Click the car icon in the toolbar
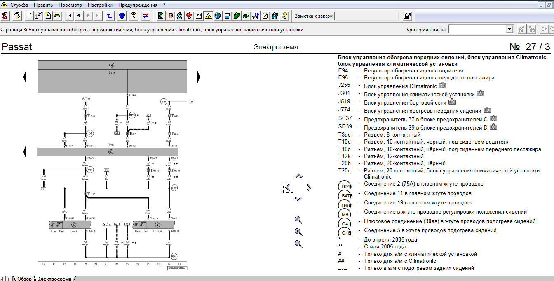 (x=57, y=16)
